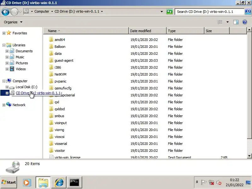Open the Start menu
This screenshot has height=189, width=252.
[9, 182]
